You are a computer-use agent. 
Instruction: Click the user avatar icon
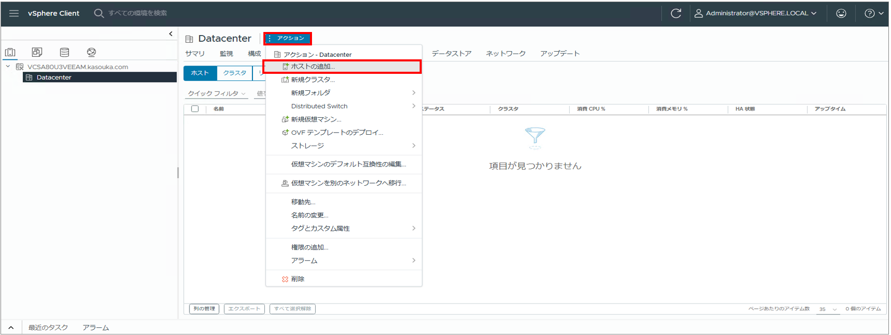click(699, 13)
